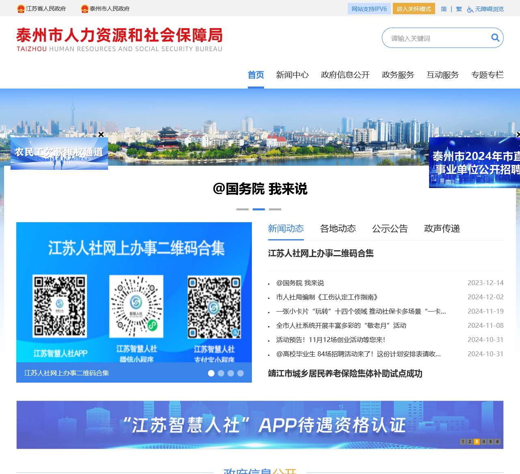Open 政务服务 navigation item
Viewport: 520px width, 474px height.
[398, 75]
